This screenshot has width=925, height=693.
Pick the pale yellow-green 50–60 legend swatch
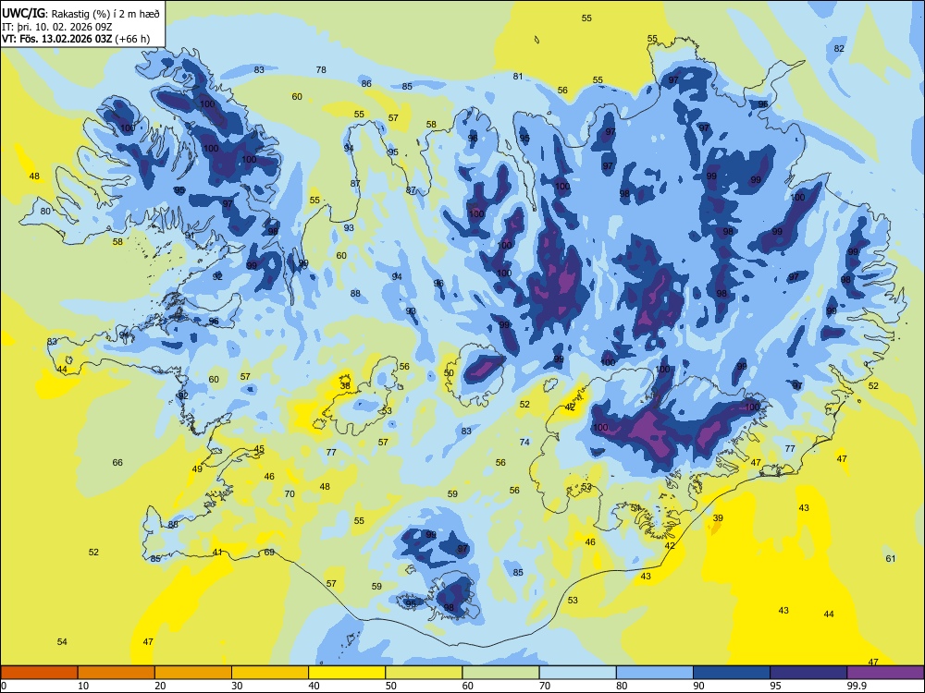coord(424,673)
